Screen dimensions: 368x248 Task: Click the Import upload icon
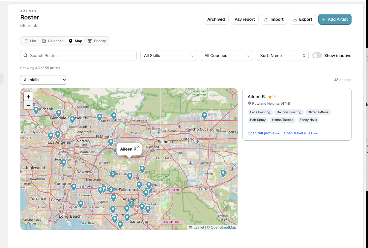[x=266, y=19]
